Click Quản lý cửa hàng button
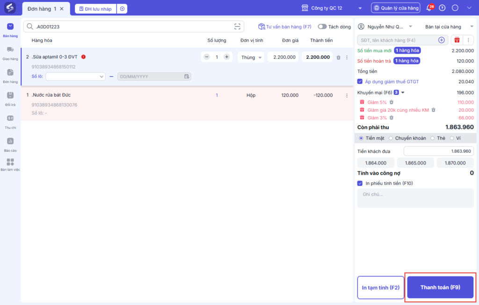The image size is (479, 305). (x=396, y=8)
